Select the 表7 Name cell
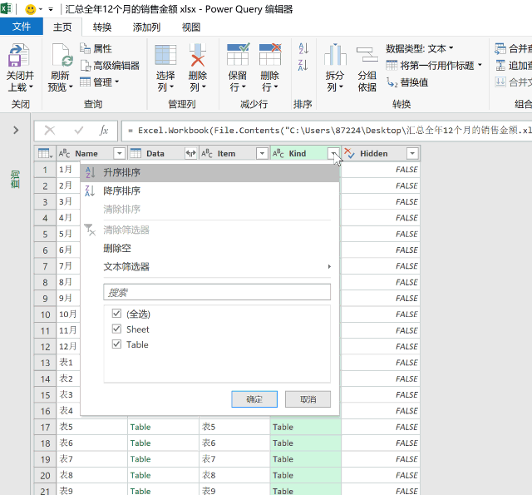 [x=92, y=459]
